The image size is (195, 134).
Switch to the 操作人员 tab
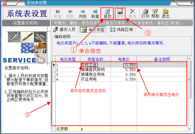[64, 30]
